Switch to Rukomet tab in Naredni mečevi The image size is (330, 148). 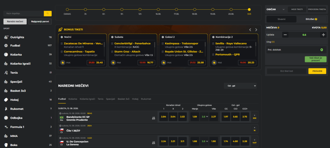point(146,99)
